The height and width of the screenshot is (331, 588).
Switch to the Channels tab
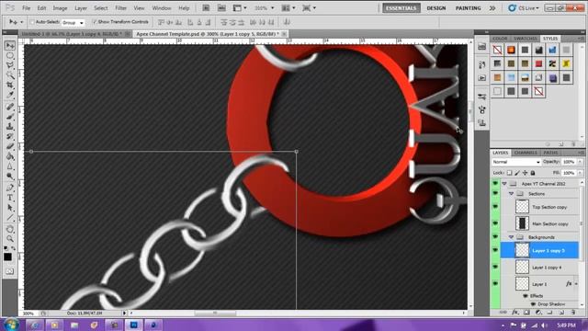526,153
